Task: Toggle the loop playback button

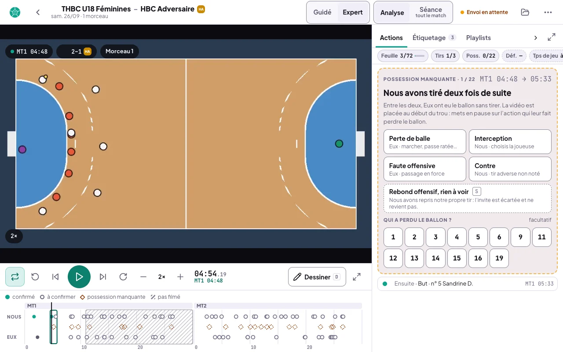Action: 15,277
